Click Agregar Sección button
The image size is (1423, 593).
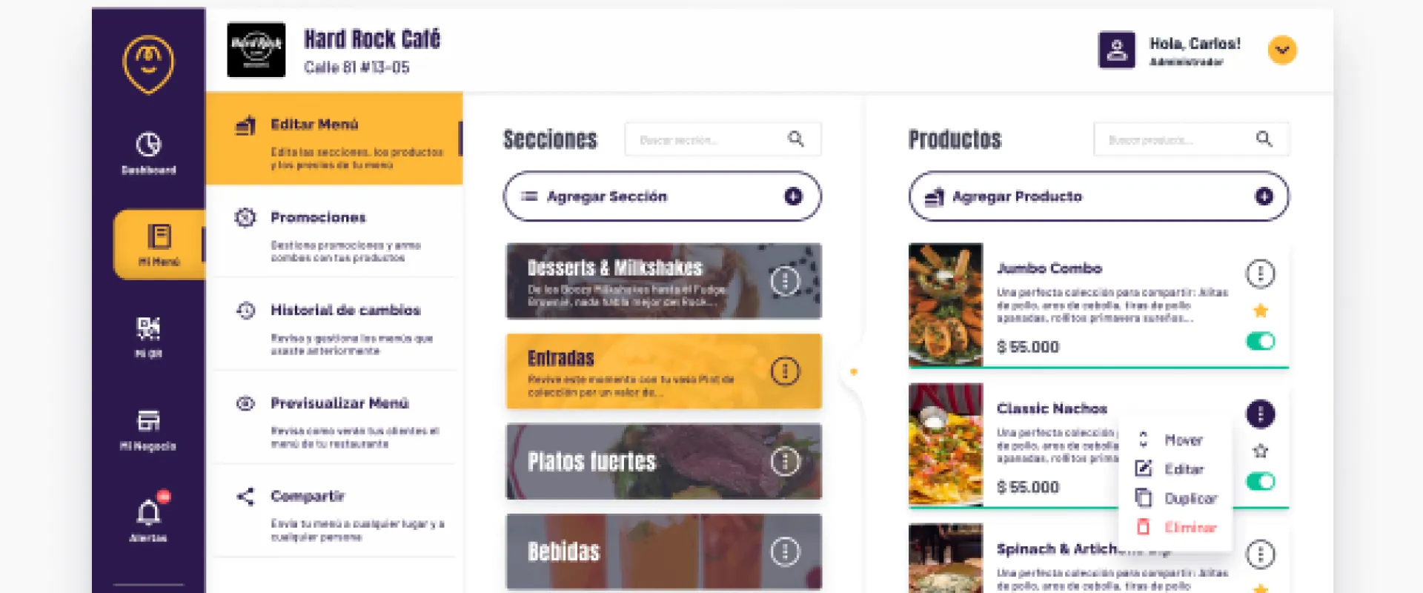[x=662, y=196]
